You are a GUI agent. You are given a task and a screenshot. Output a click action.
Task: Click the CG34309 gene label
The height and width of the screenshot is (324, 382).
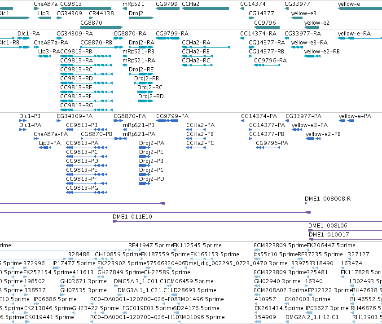[69, 13]
